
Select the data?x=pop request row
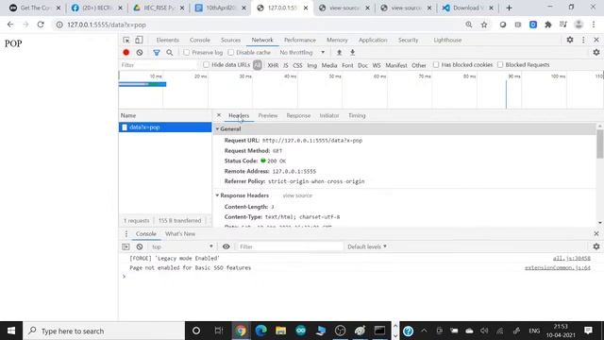165,127
